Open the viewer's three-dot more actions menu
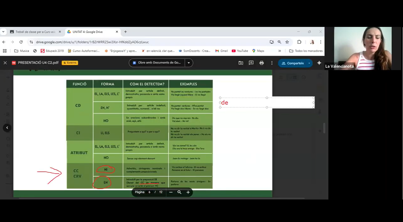Screen dimensions: 403x222 click(x=272, y=63)
